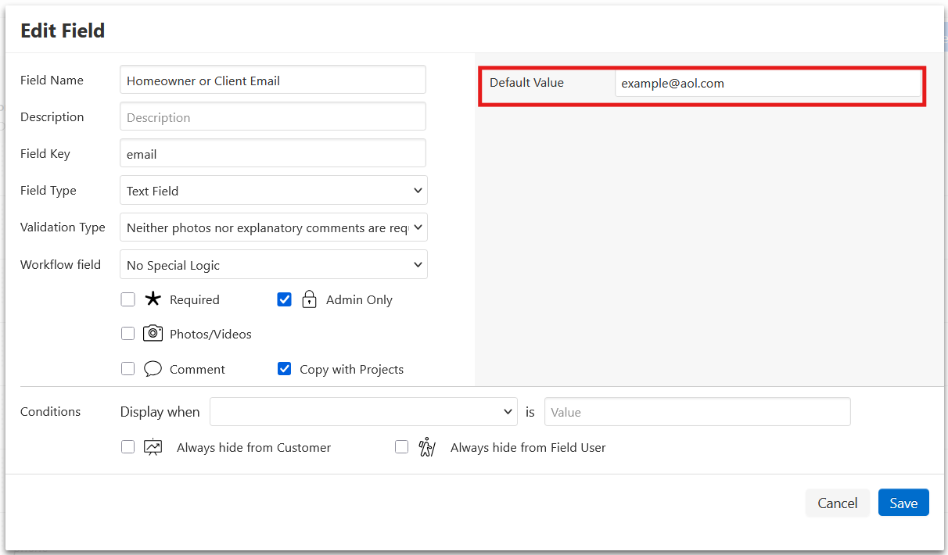Click the presentation chart Customer icon
The width and height of the screenshot is (948, 555).
[x=153, y=447]
